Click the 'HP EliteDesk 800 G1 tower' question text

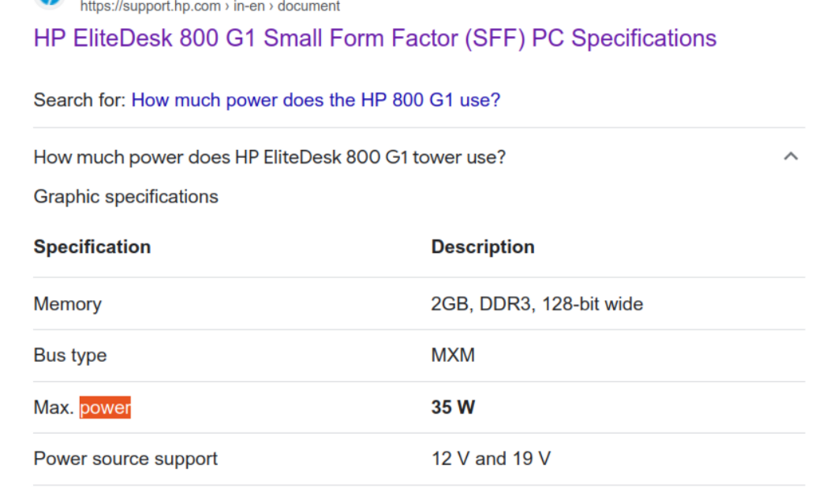(269, 156)
